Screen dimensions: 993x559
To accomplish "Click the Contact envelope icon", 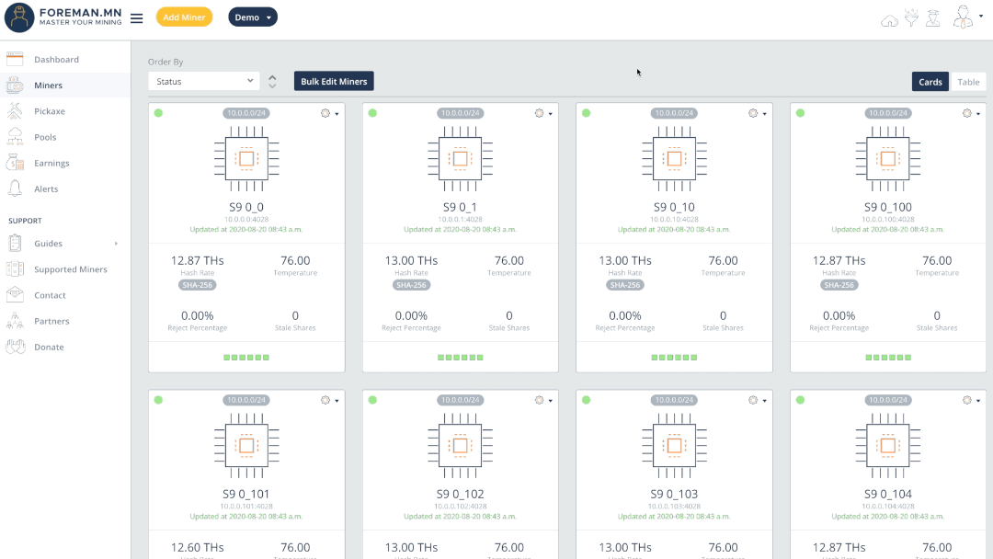I will (x=15, y=295).
